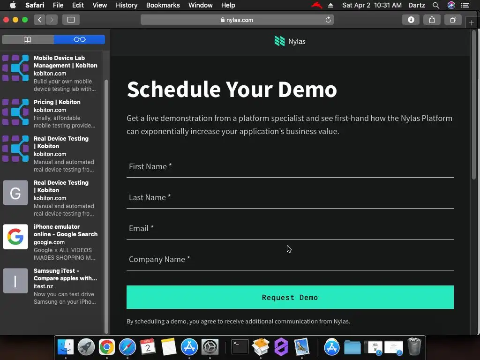Screen dimensions: 480x360
Task: Go forward with the Safari forward arrow
Action: pyautogui.click(x=52, y=20)
